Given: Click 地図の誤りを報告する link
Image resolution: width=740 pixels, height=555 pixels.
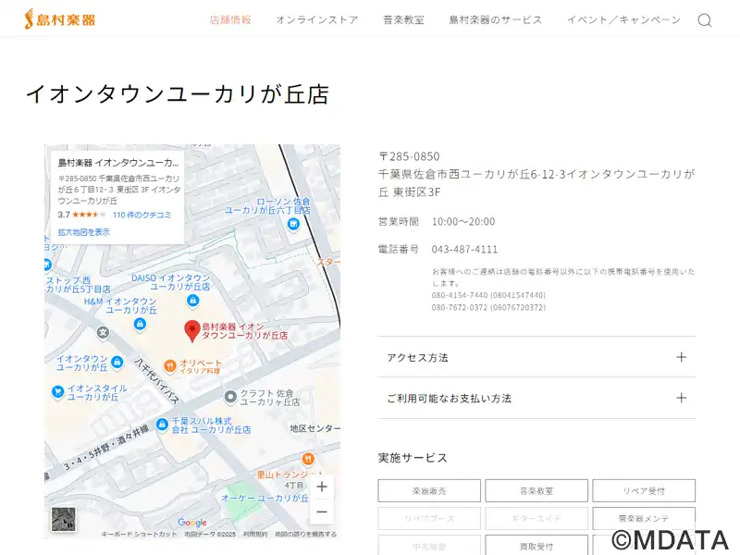Looking at the screenshot, I should (305, 534).
